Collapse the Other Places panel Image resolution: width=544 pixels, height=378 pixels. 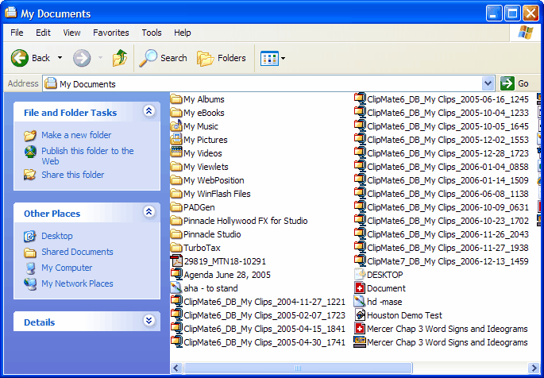149,212
